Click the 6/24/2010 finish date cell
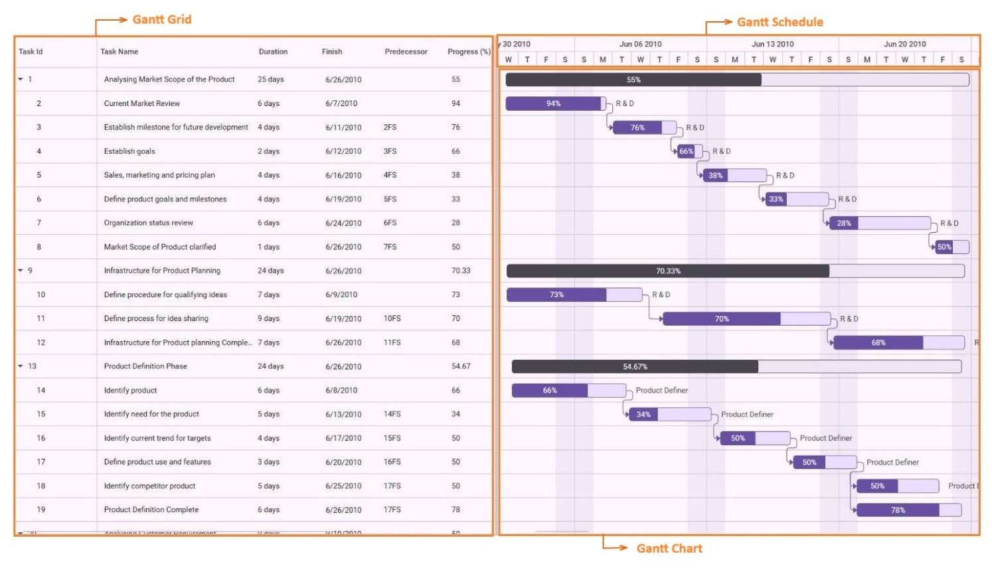Image resolution: width=996 pixels, height=574 pixels. point(343,223)
